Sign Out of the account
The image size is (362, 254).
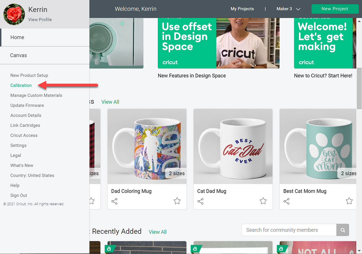19,195
